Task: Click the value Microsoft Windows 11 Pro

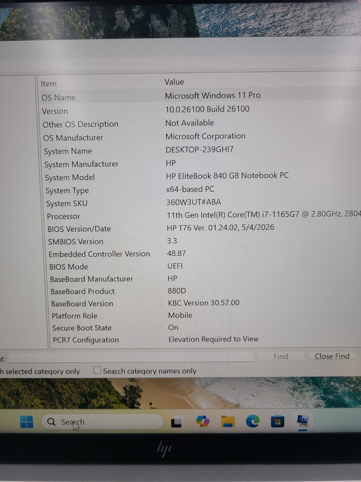Action: (x=213, y=95)
